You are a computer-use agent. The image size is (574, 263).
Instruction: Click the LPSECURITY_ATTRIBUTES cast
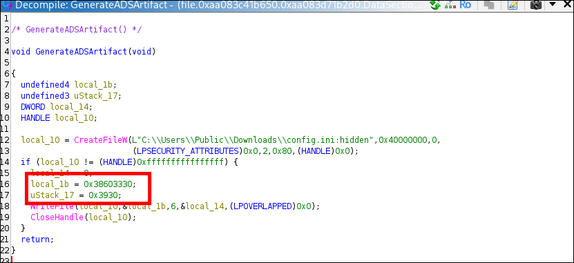(187, 151)
